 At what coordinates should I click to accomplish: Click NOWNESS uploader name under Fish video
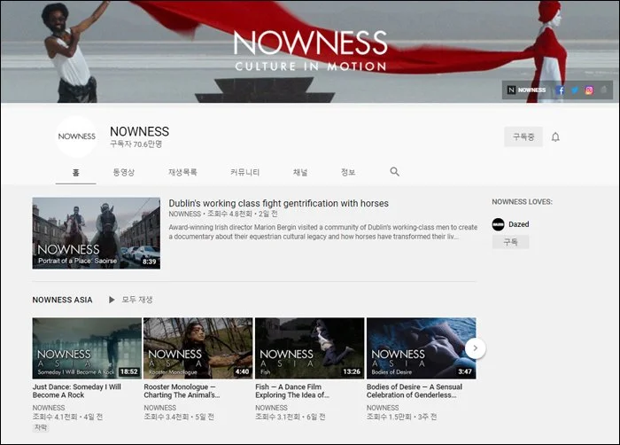[x=271, y=408]
